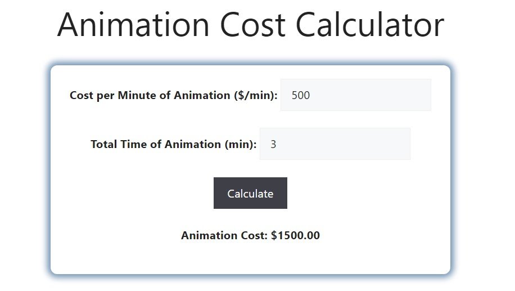Click the value 500 in the cost field
The width and height of the screenshot is (515, 291).
tap(301, 95)
